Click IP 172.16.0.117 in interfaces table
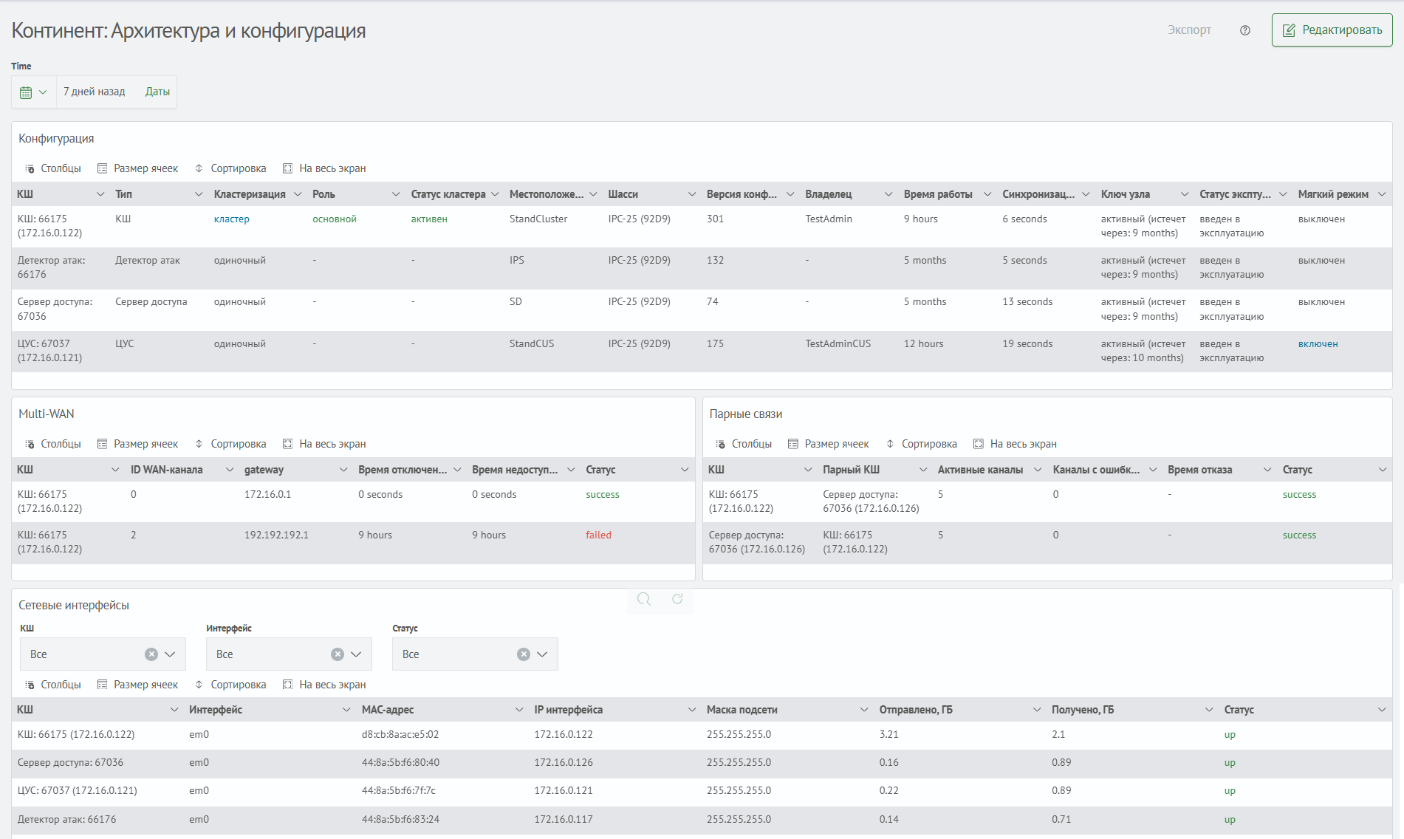This screenshot has width=1404, height=839. tap(563, 820)
